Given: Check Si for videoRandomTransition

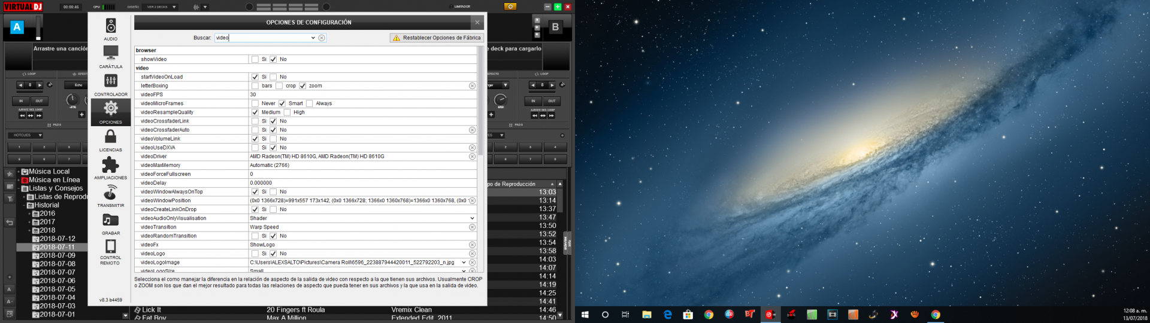Looking at the screenshot, I should 255,236.
